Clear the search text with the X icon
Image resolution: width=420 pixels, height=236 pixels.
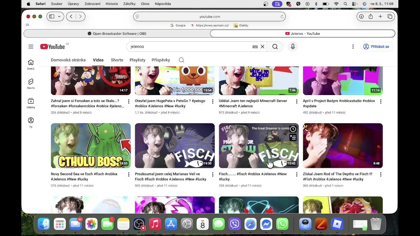coord(262,47)
